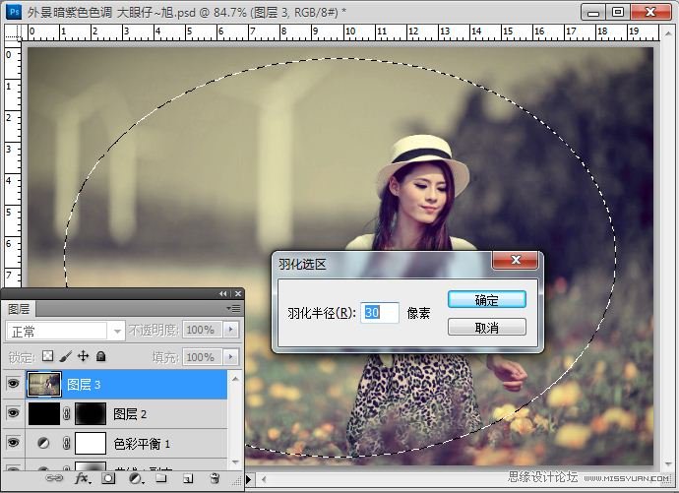Image resolution: width=679 pixels, height=493 pixels.
Task: Click mask link icon on 图层 2
Action: tap(66, 413)
